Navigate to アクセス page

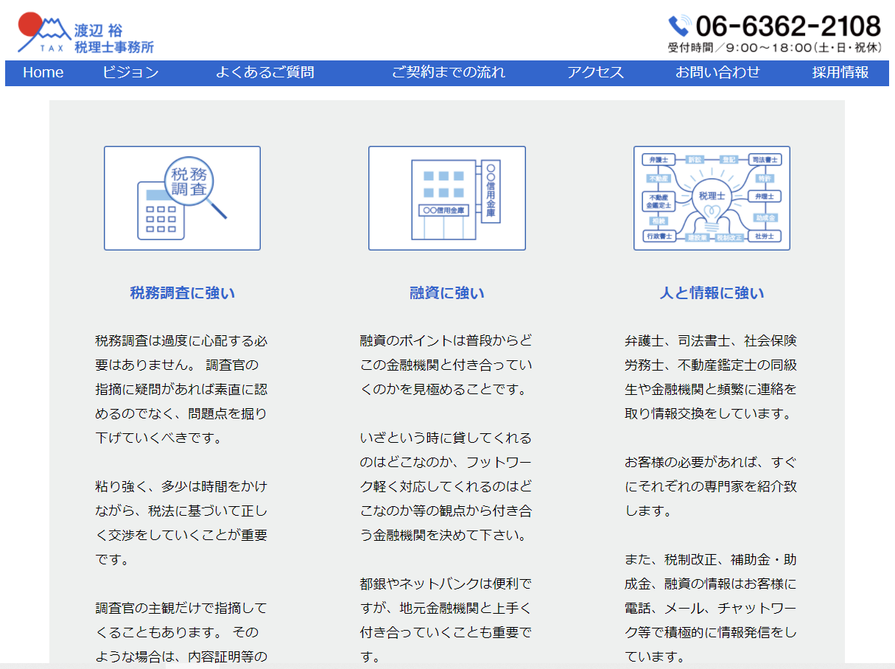(x=595, y=72)
